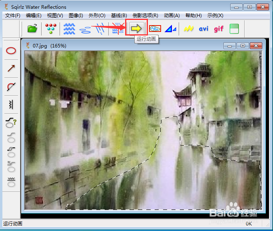
Task: Open the 视图(V) menu
Action: tap(55, 16)
